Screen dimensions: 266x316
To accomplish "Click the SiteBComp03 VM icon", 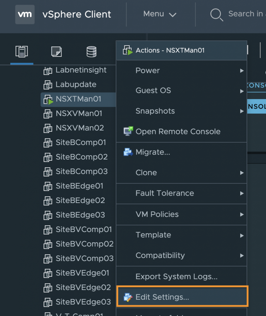I will pos(48,172).
